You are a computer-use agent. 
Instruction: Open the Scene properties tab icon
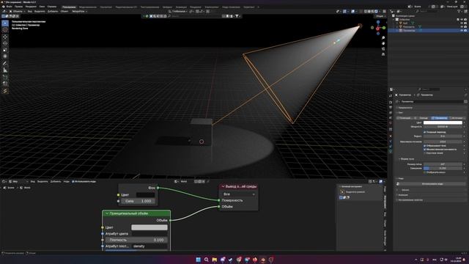(x=391, y=118)
